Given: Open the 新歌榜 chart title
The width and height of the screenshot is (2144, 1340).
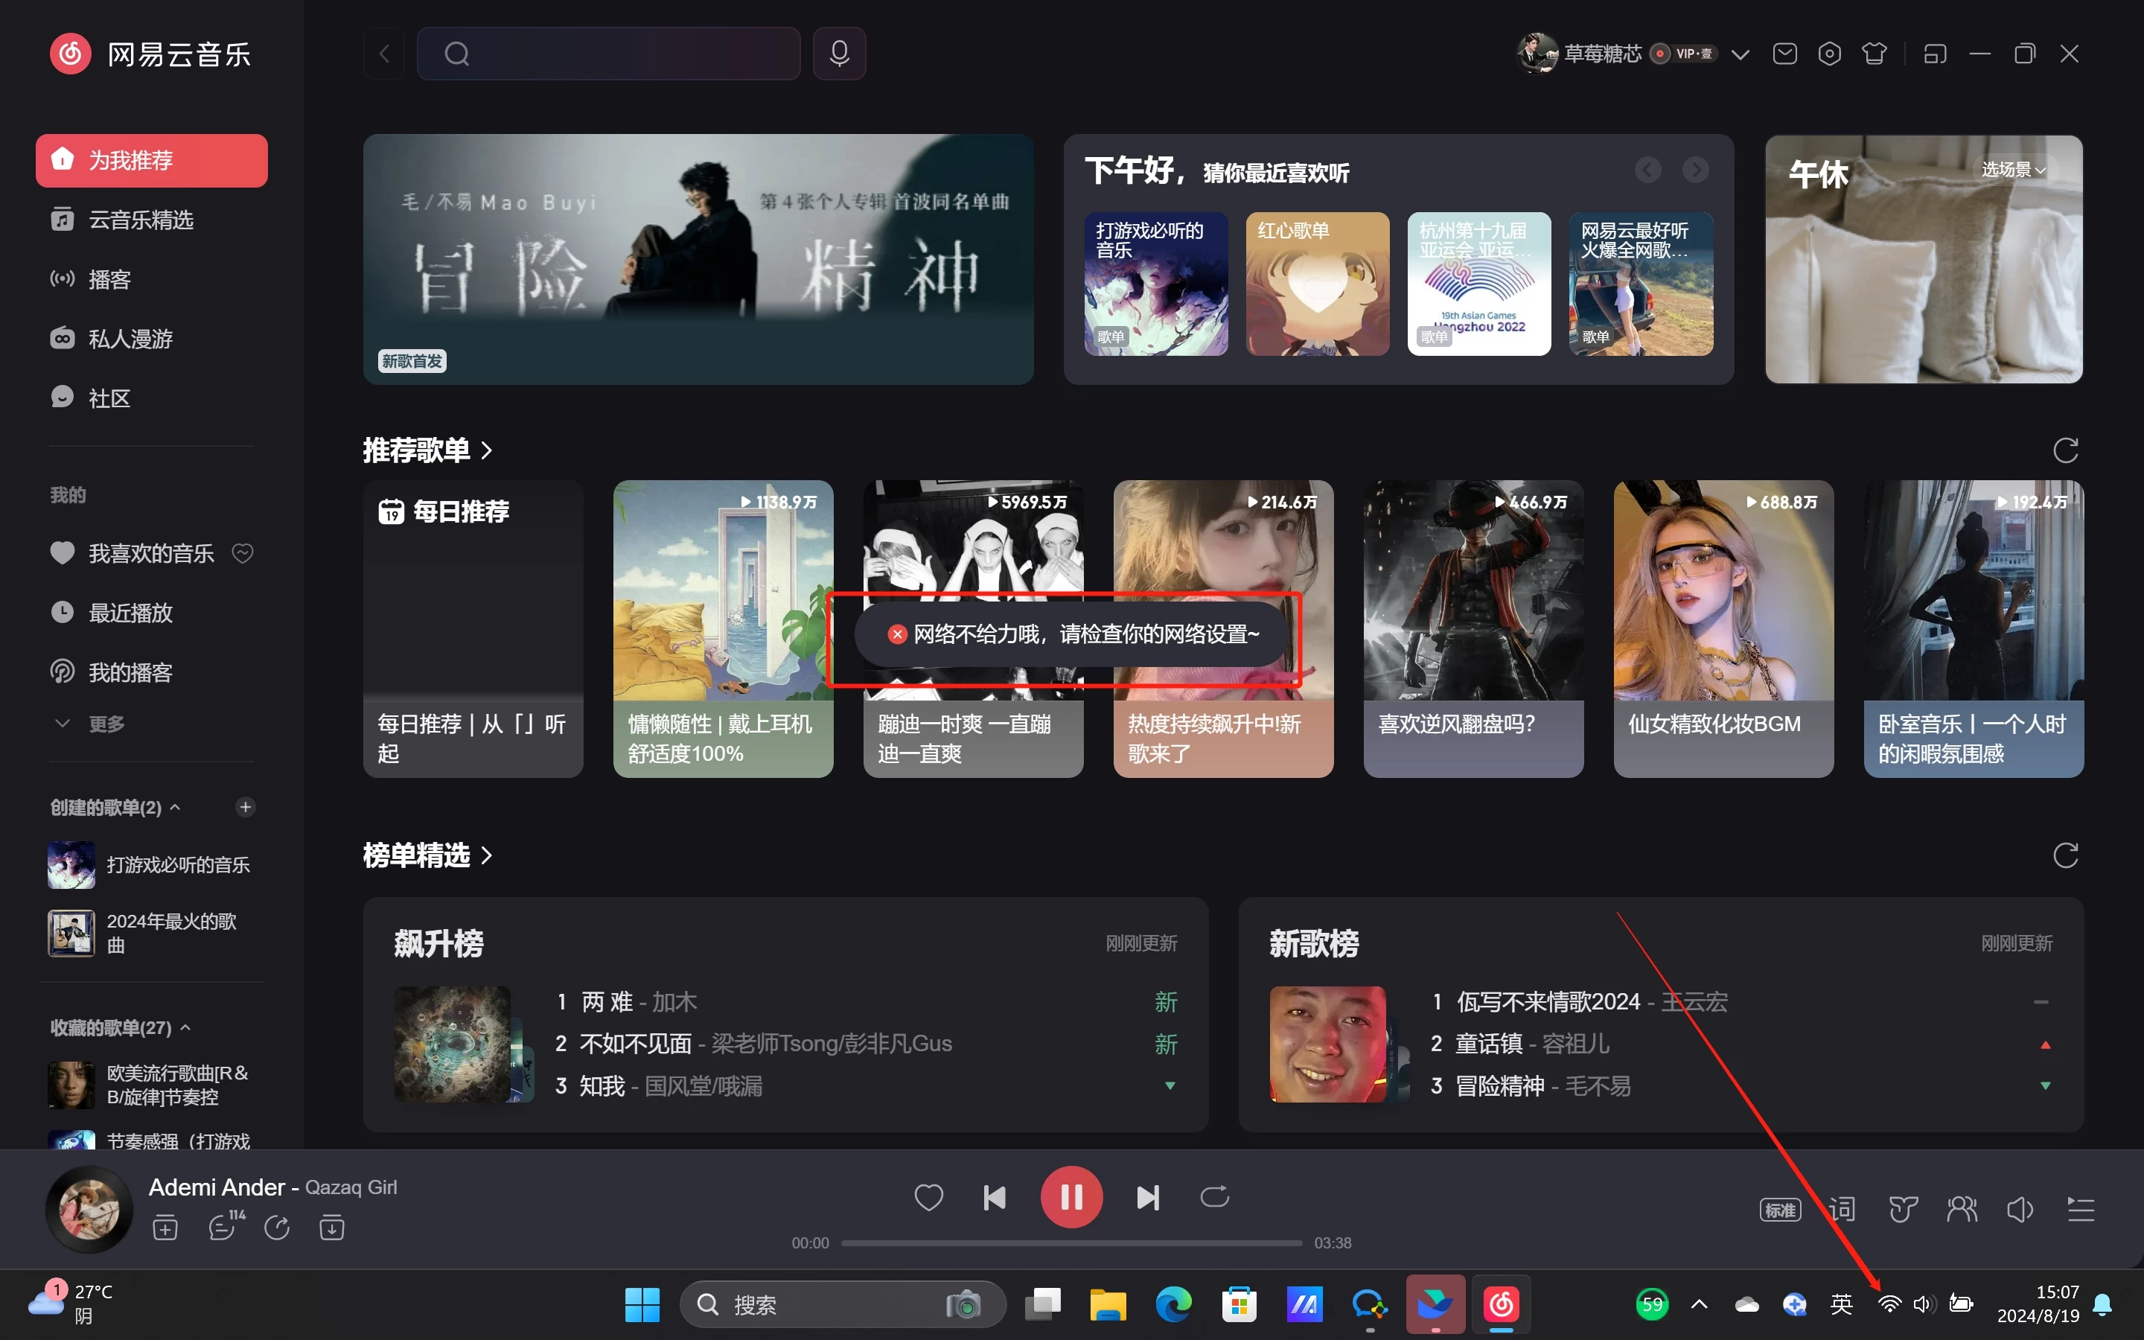Looking at the screenshot, I should tap(1314, 943).
